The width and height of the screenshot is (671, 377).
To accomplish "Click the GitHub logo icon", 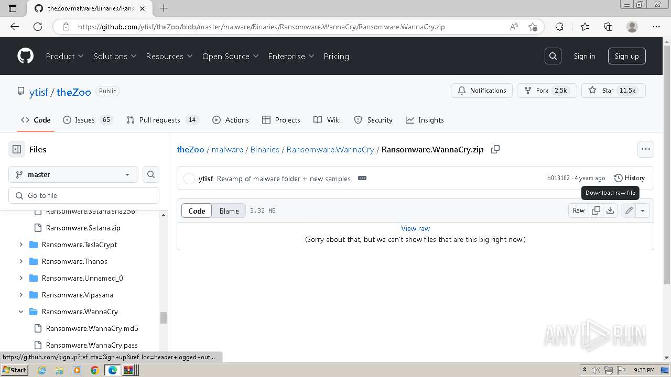I will (25, 56).
